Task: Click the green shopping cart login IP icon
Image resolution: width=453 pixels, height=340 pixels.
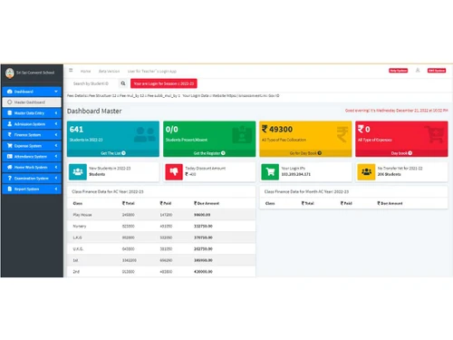Action: pos(270,172)
